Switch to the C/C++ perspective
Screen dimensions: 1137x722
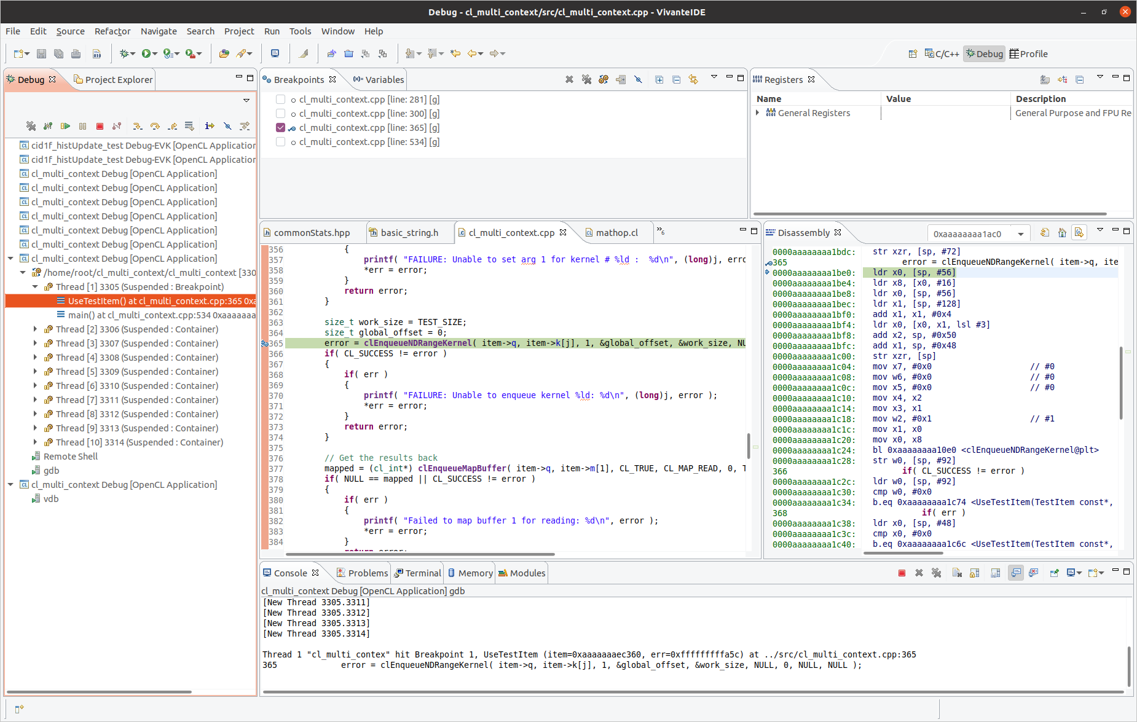click(942, 54)
